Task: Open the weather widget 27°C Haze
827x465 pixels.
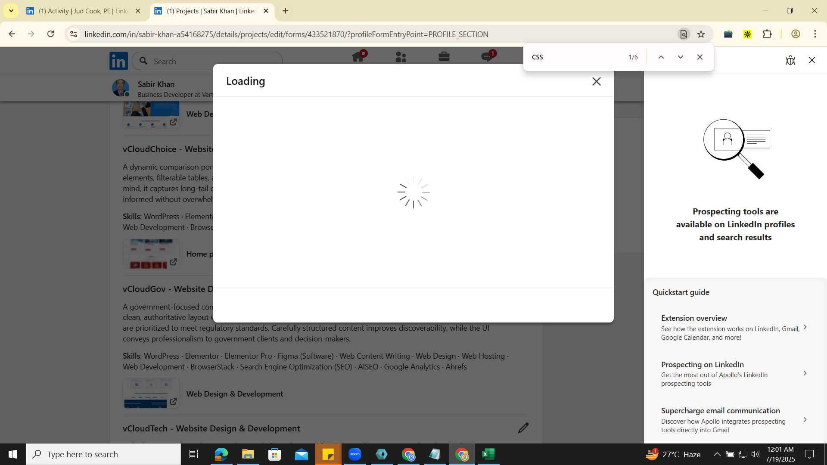Action: coord(673,454)
